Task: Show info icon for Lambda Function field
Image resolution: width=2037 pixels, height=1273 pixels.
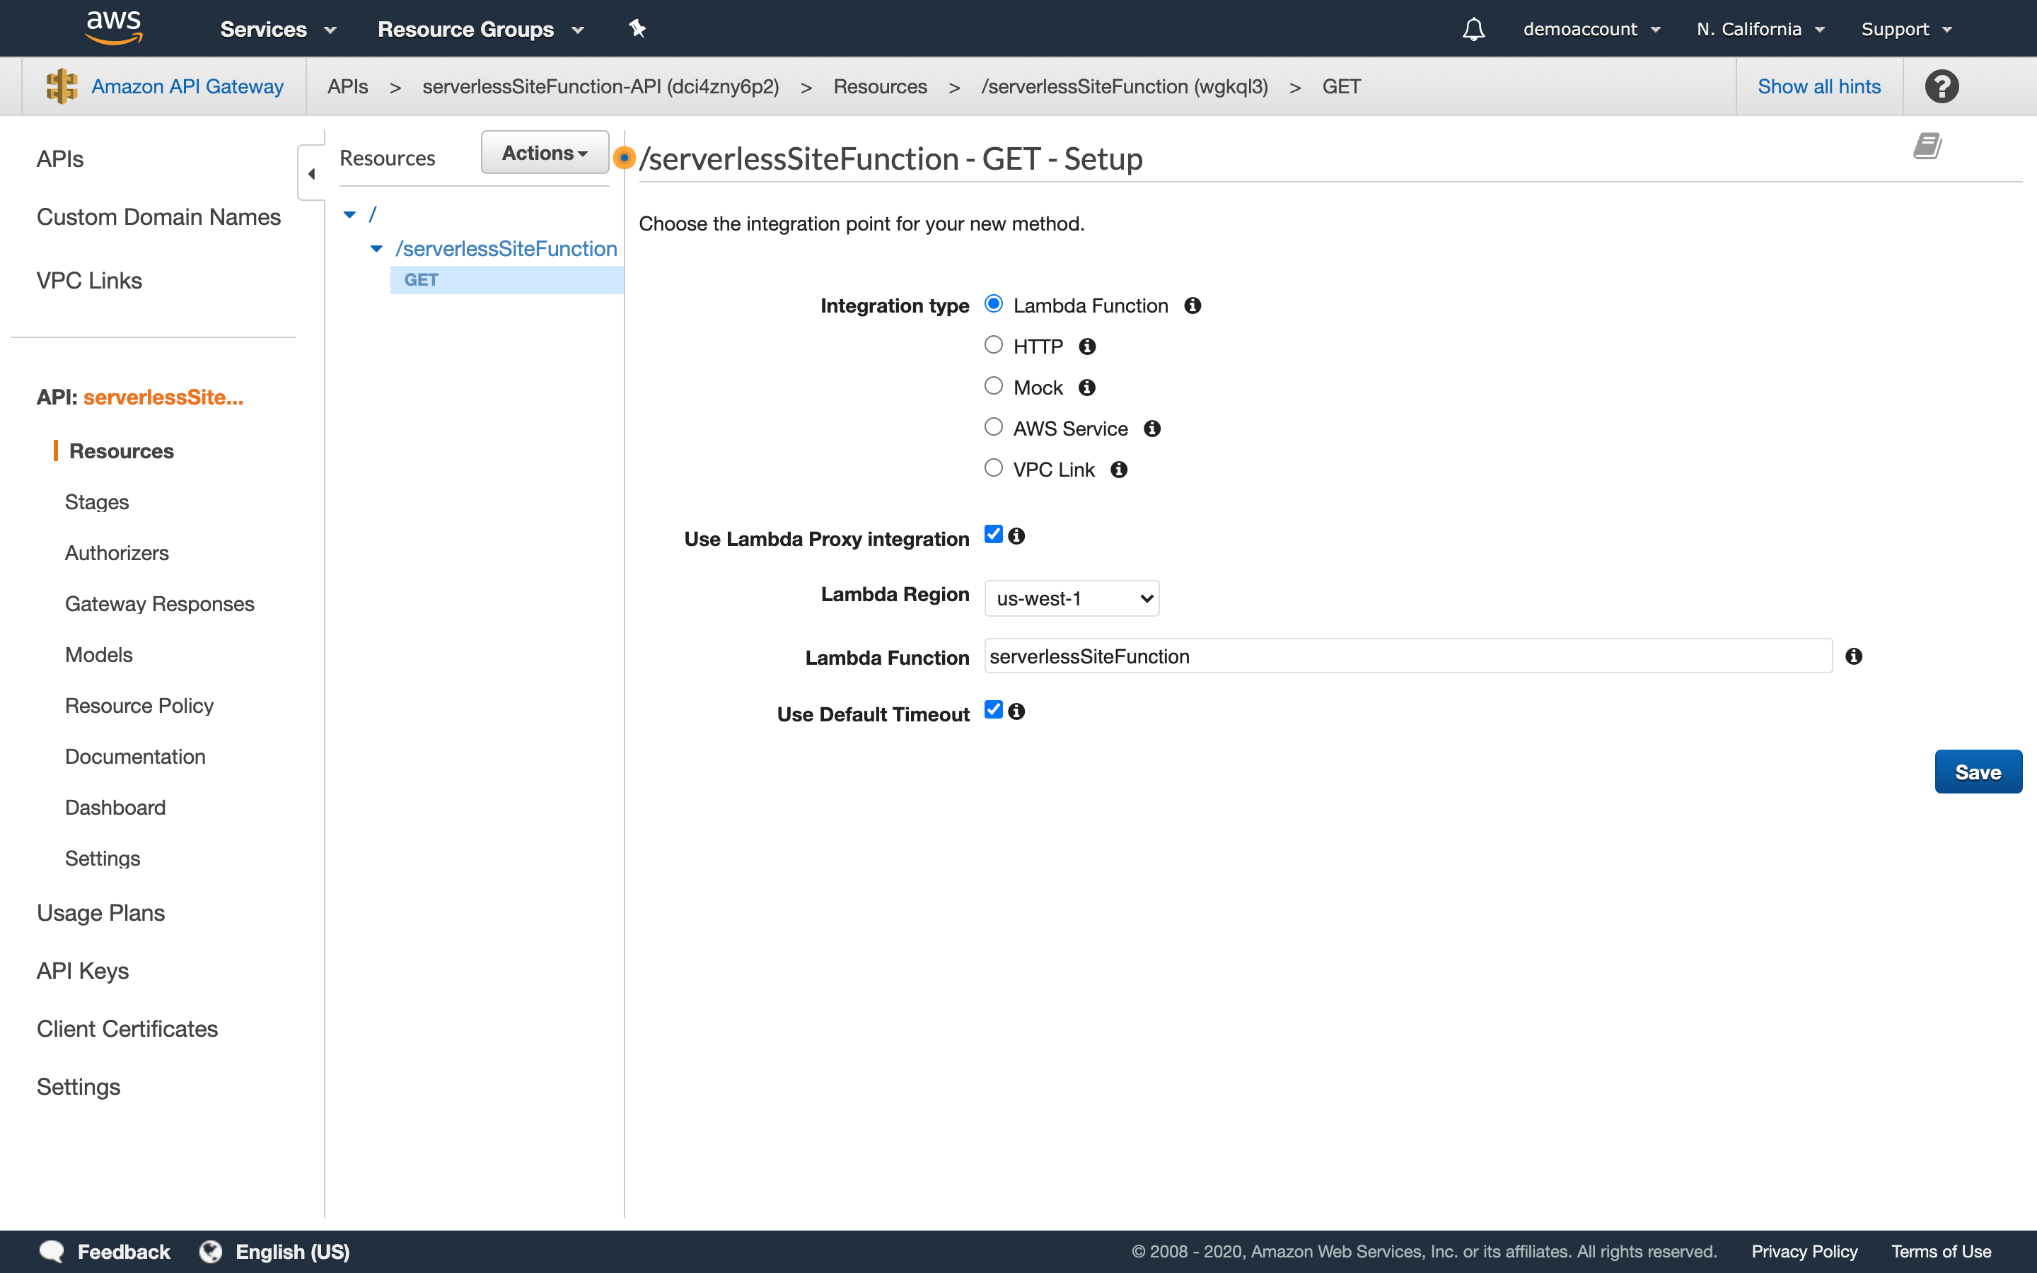Action: tap(1854, 656)
